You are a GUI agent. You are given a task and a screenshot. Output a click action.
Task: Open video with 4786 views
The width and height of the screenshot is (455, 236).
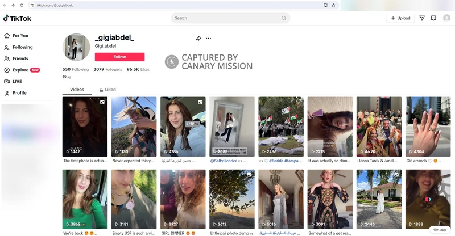tap(183, 127)
